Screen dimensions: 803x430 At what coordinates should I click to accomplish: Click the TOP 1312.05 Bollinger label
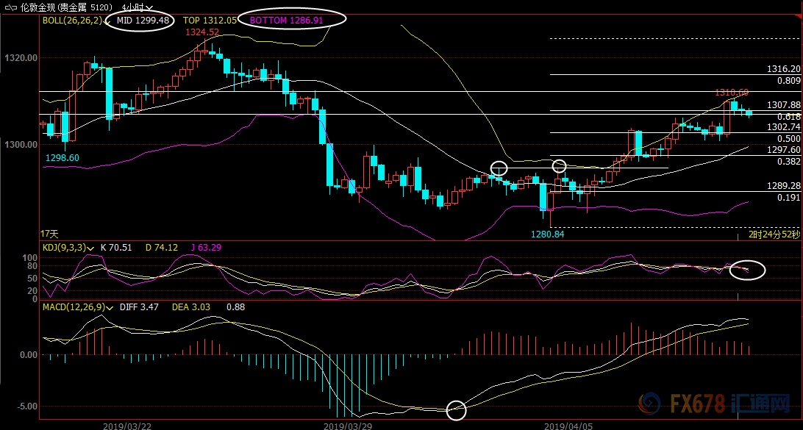click(x=210, y=21)
